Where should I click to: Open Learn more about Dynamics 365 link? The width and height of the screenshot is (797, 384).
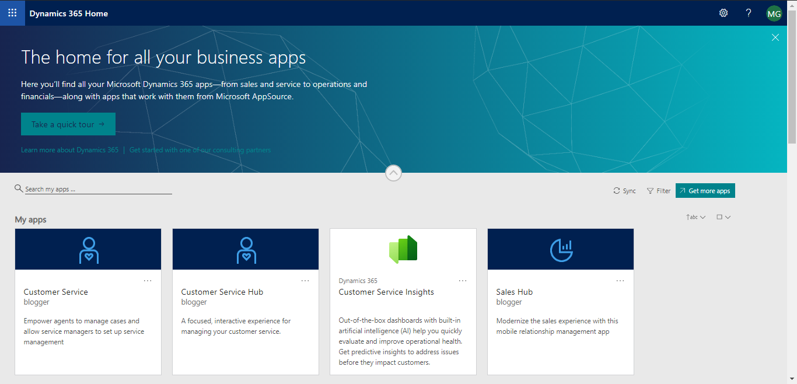69,150
